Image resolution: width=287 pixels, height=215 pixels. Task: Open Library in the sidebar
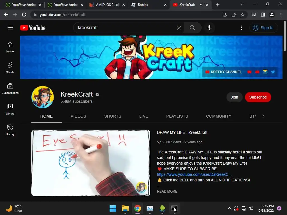tap(10, 109)
